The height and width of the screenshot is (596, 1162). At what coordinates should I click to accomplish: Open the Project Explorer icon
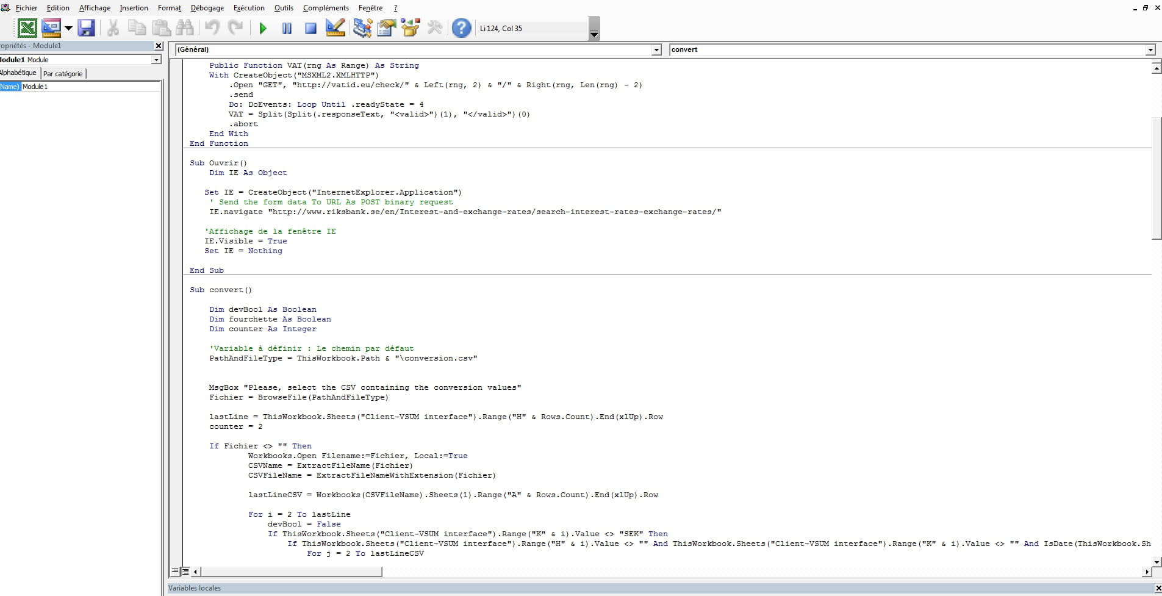tap(362, 28)
